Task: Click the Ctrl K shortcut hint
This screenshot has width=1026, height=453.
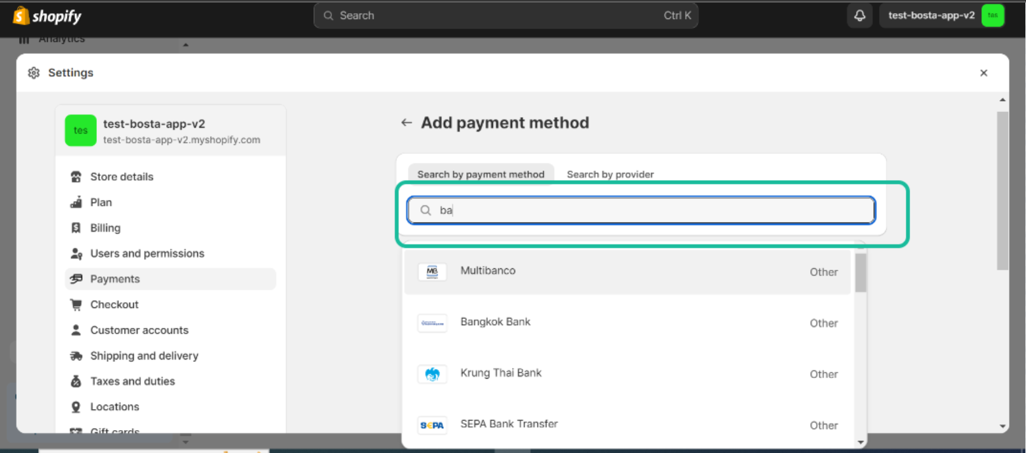Action: (677, 15)
